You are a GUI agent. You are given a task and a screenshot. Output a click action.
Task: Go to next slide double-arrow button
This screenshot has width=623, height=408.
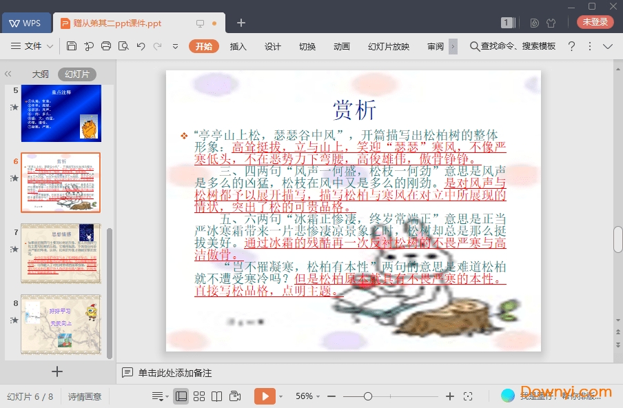point(618,344)
